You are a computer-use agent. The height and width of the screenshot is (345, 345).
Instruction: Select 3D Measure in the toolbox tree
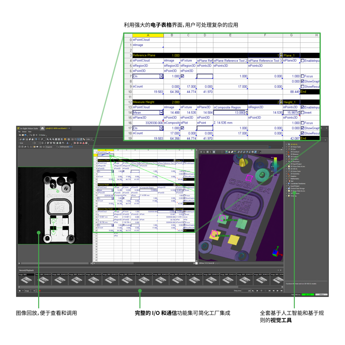(294, 154)
